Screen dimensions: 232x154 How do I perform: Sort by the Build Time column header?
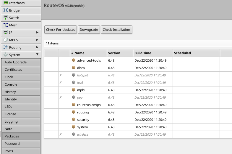click(x=153, y=53)
